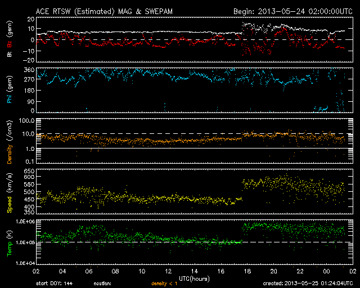Click the 360 Phi axis tick value

[29, 70]
